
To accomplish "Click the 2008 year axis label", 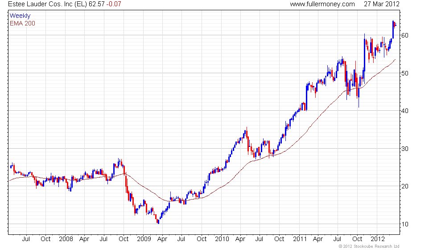I will pos(66,239).
